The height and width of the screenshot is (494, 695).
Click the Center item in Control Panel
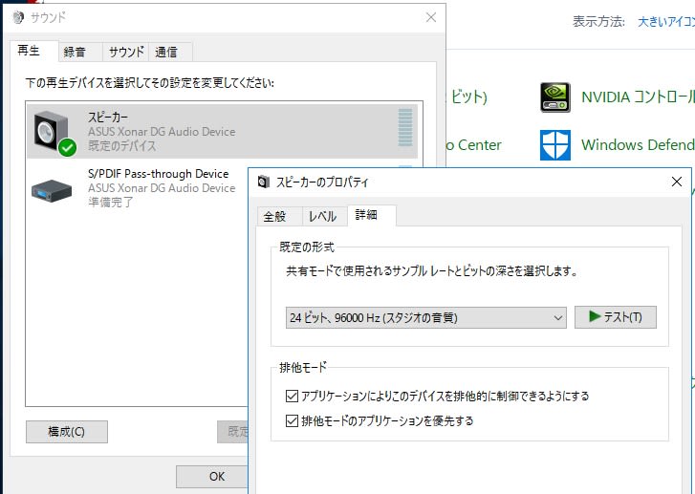[x=474, y=145]
